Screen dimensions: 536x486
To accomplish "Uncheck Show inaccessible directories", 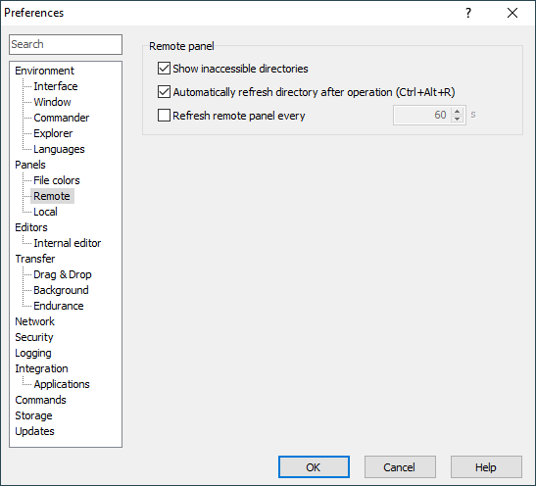I will [164, 69].
